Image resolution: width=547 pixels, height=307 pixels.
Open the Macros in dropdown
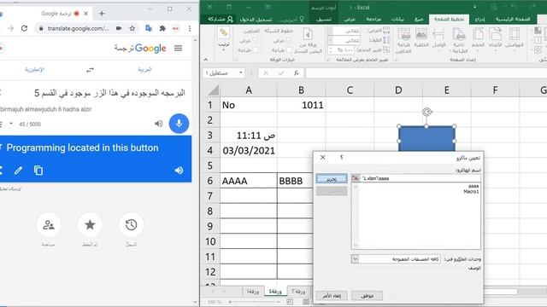click(355, 259)
